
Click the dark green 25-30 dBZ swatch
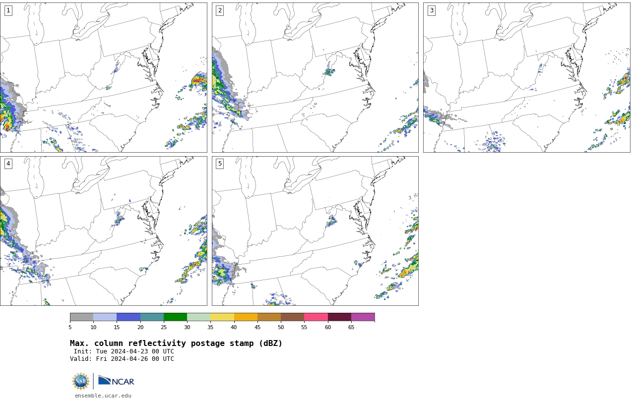175,317
